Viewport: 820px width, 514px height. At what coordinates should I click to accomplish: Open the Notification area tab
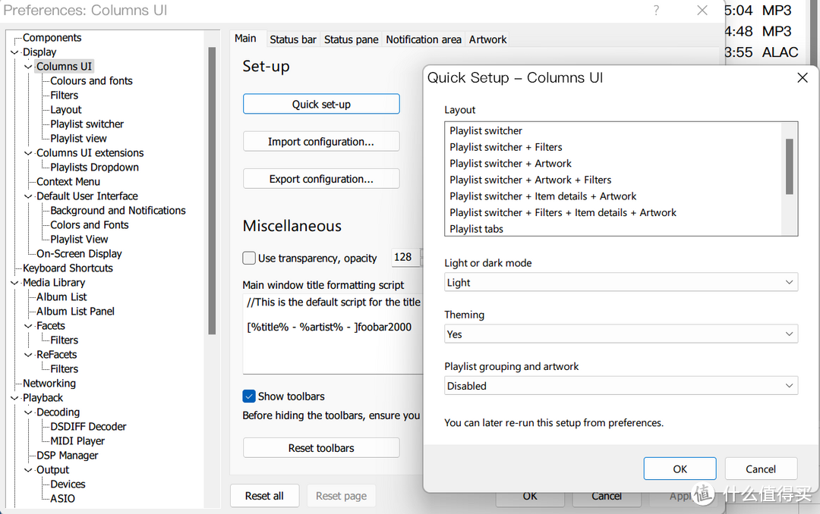(424, 39)
